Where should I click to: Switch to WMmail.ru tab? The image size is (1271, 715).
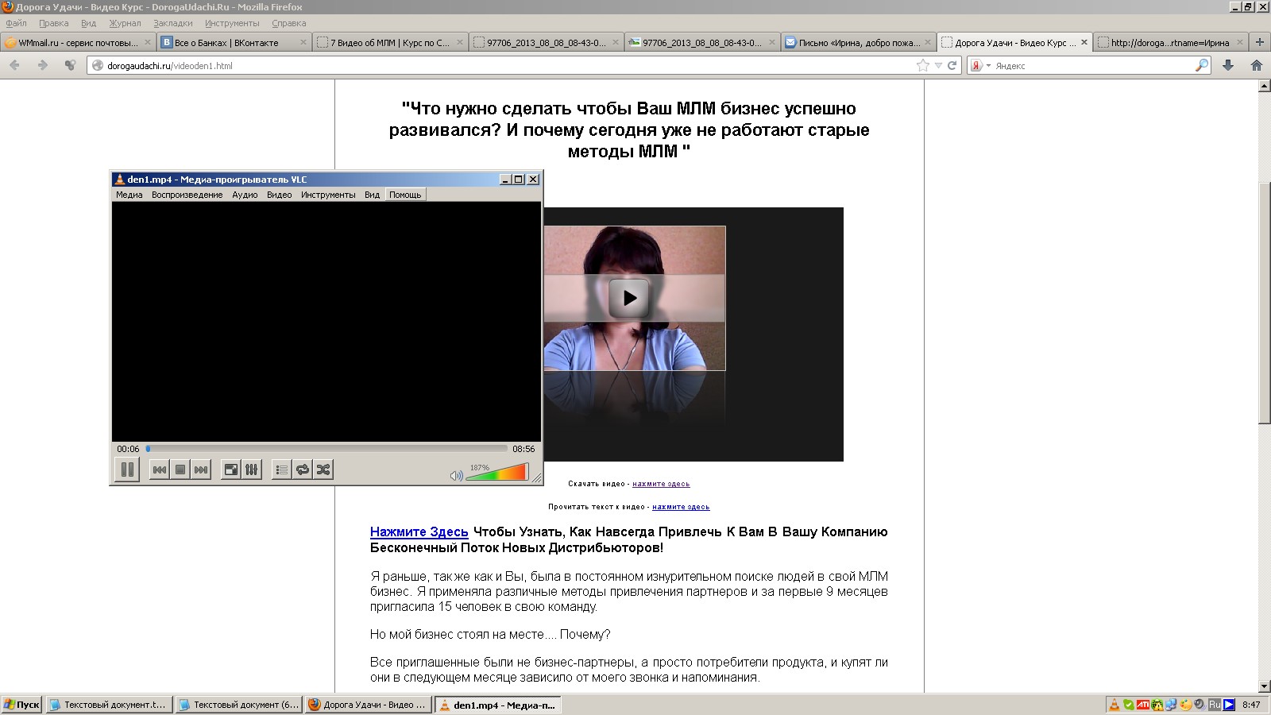pyautogui.click(x=78, y=43)
